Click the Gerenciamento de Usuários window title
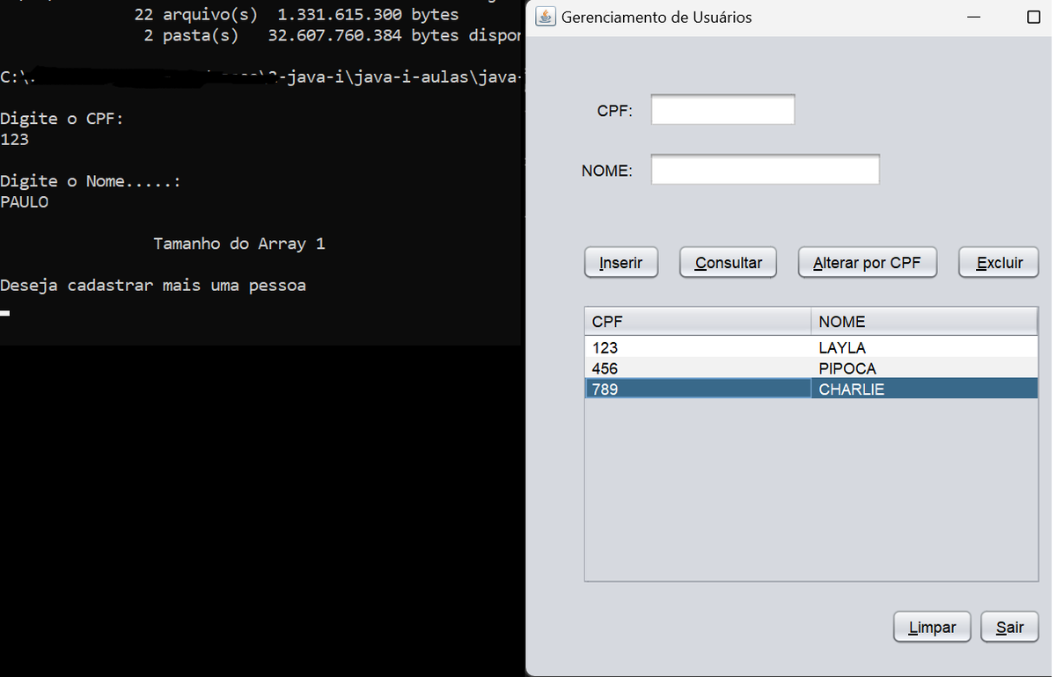The image size is (1056, 677). 656,18
